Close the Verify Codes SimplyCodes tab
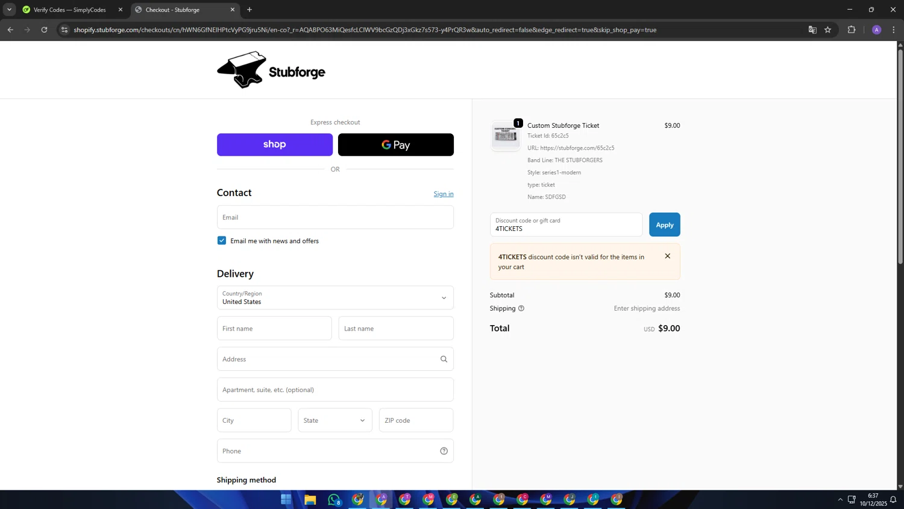 pos(120,10)
